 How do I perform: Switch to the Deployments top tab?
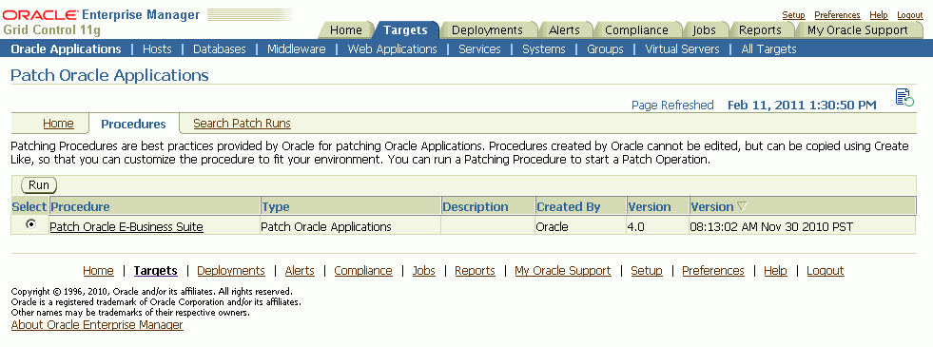[x=487, y=29]
